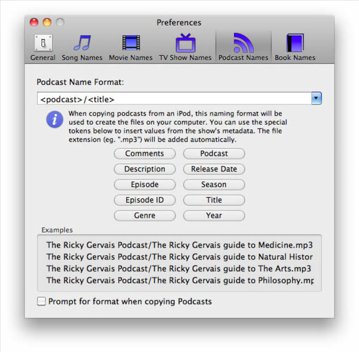Add the Genre token
Screen dimensions: 359x352
pos(145,216)
